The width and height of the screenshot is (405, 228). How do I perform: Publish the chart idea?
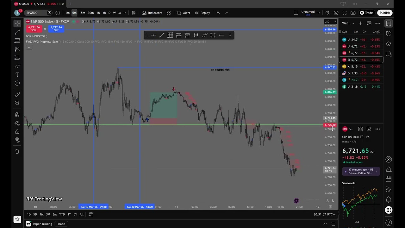(x=385, y=13)
